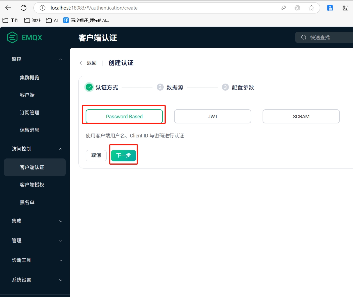
Task: Click 返回 to go back
Action: coord(92,63)
